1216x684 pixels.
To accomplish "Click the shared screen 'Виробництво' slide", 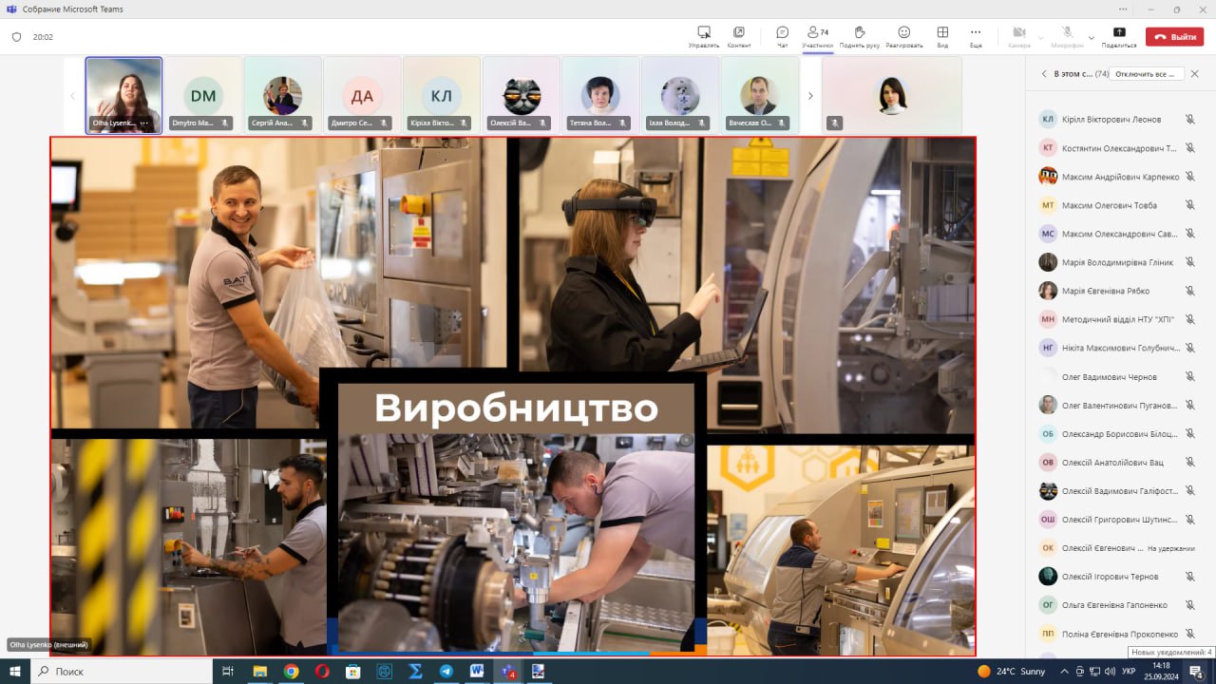I will click(x=513, y=396).
